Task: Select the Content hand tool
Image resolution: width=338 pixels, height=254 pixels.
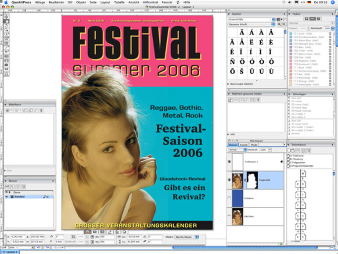Action: (x=7, y=22)
